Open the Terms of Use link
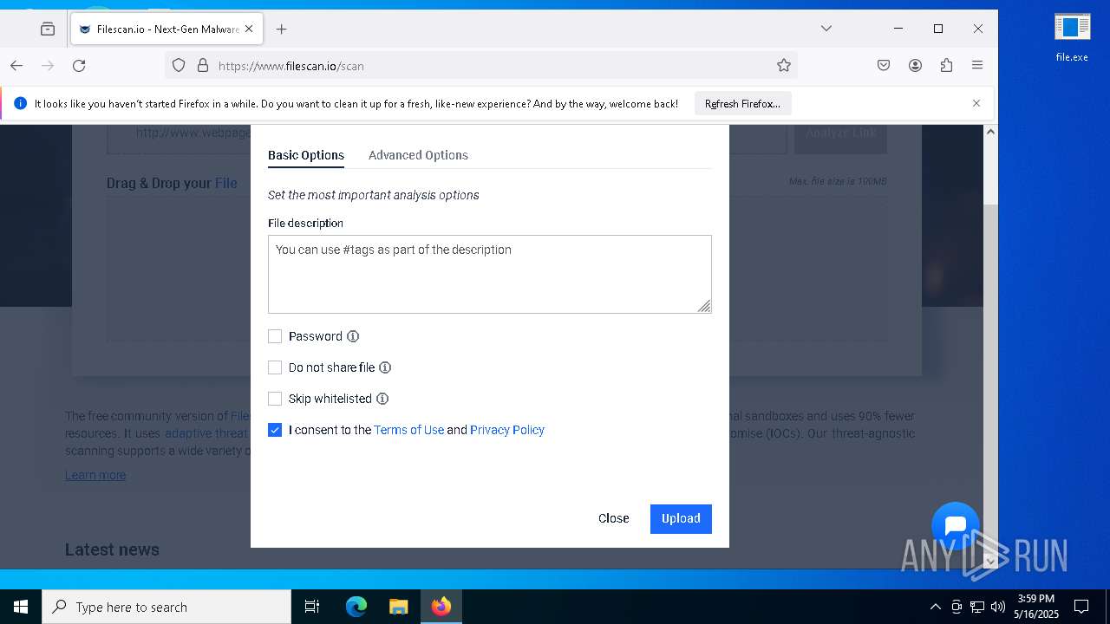Viewport: 1110px width, 624px height. [x=408, y=430]
